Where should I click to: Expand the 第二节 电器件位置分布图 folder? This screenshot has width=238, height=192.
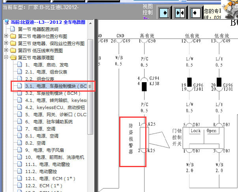(6, 36)
